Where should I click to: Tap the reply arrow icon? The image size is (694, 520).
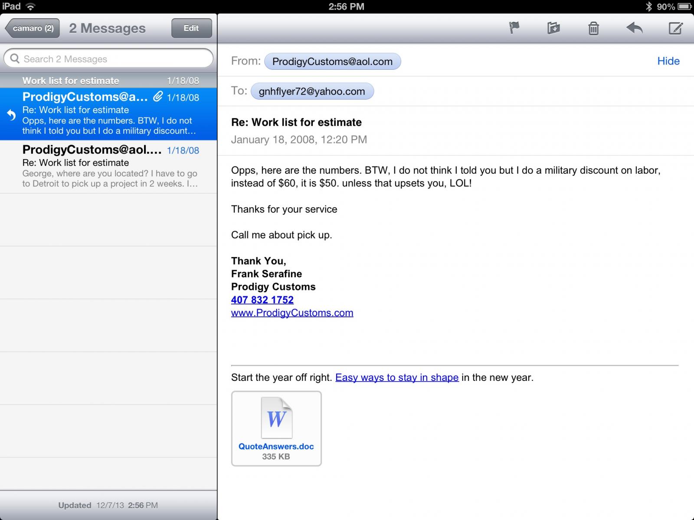click(634, 28)
